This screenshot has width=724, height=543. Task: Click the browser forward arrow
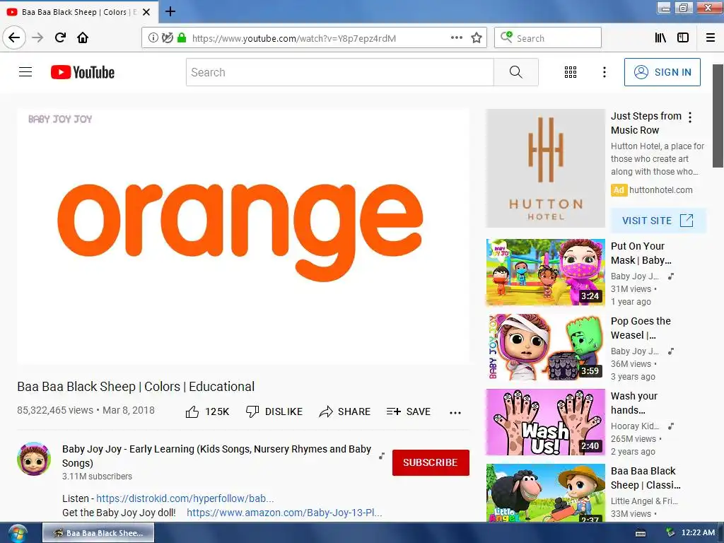[x=37, y=37]
